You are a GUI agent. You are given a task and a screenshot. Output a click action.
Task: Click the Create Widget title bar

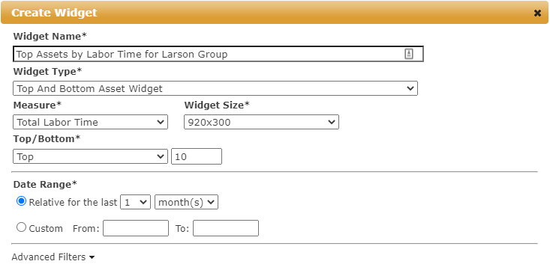click(275, 13)
